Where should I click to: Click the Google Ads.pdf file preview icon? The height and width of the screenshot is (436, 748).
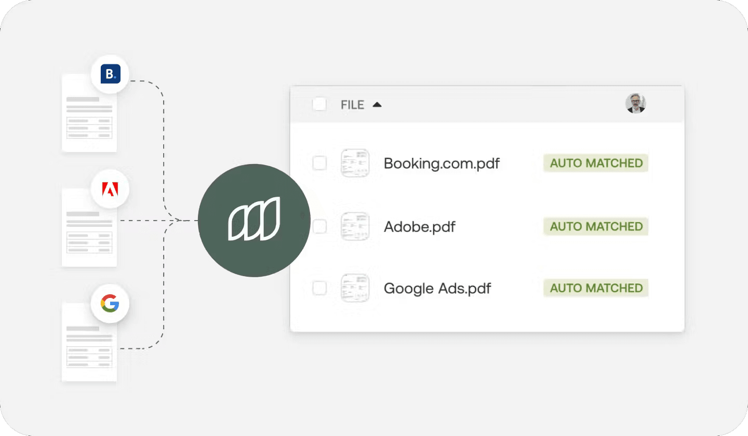(x=355, y=288)
